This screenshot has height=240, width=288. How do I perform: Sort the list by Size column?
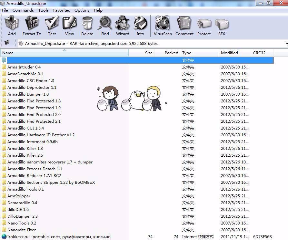coord(142,53)
